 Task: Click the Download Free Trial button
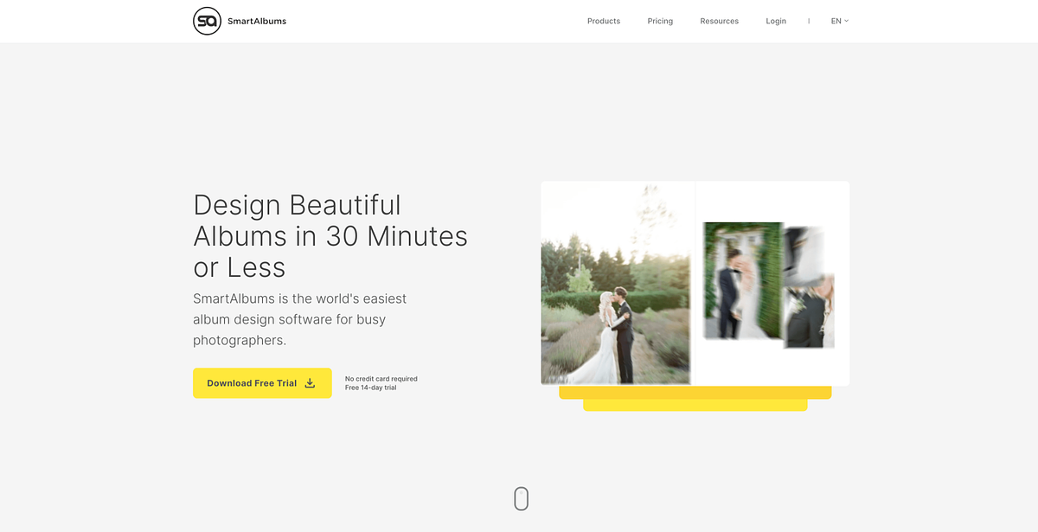pos(262,383)
